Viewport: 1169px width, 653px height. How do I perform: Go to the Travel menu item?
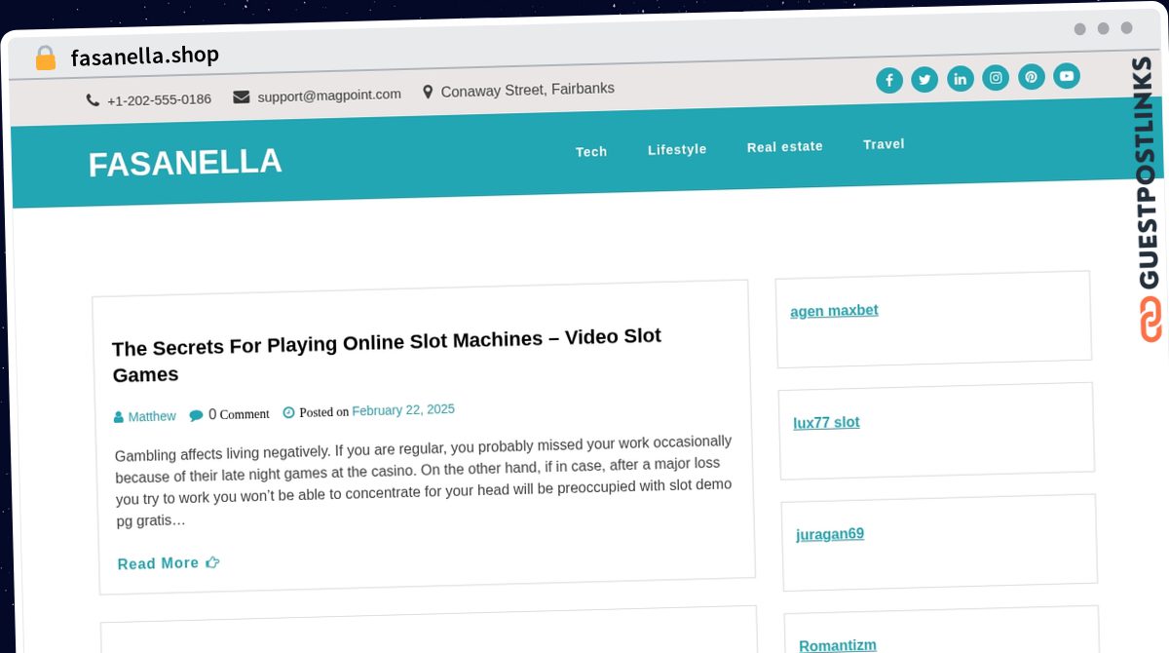point(884,144)
